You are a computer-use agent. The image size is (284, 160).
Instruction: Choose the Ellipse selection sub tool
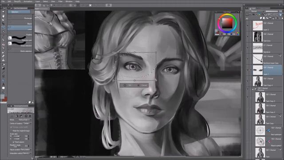click(20, 23)
